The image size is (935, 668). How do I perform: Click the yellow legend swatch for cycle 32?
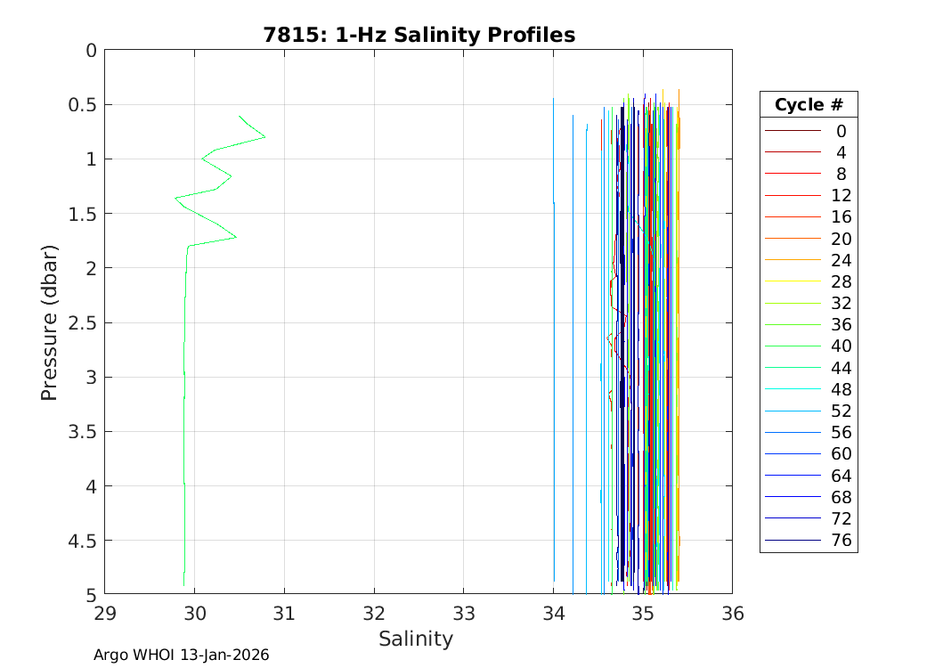792,304
